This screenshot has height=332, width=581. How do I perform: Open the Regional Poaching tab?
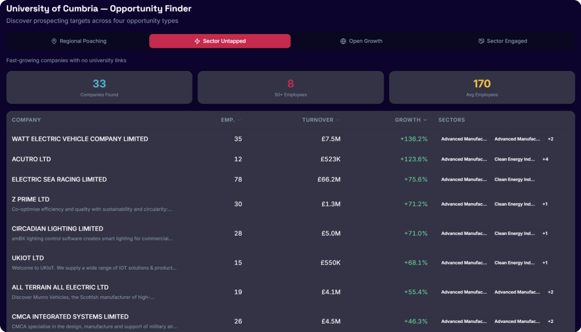(x=78, y=41)
